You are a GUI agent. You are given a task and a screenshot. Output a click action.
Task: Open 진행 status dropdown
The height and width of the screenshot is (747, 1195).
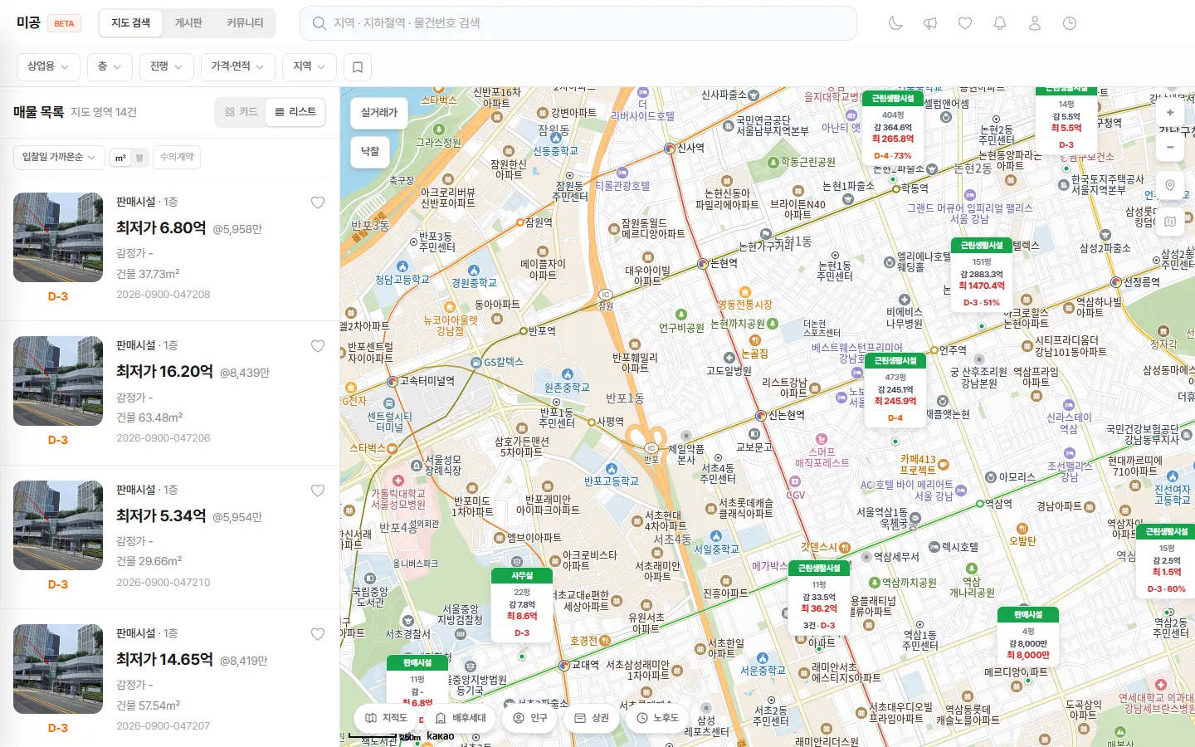167,66
